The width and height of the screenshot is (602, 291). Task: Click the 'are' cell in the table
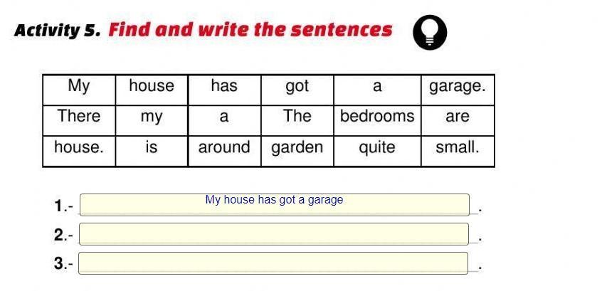click(x=458, y=117)
